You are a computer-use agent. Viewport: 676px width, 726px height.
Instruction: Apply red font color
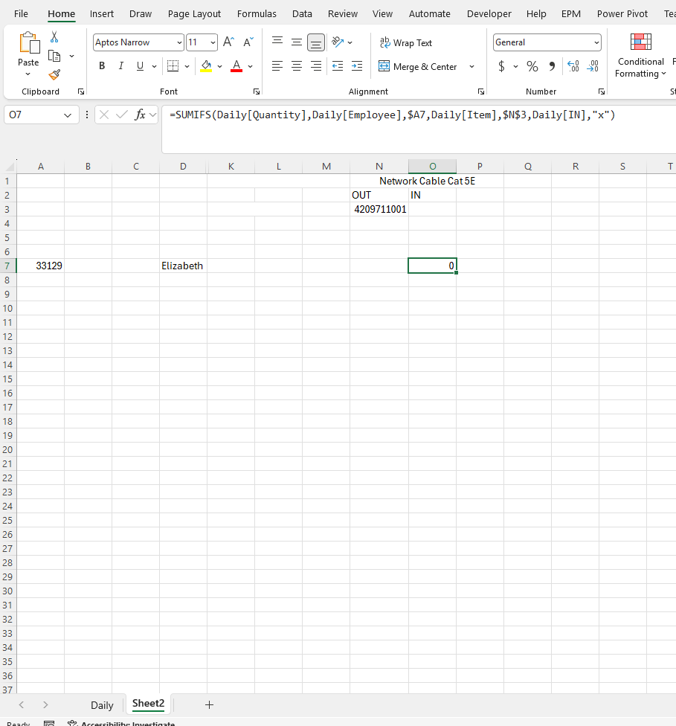click(236, 66)
